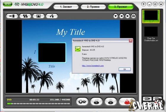This screenshot has height=112, width=166.
Task: Select the chapter 1 video frame
Action: pyautogui.click(x=52, y=52)
